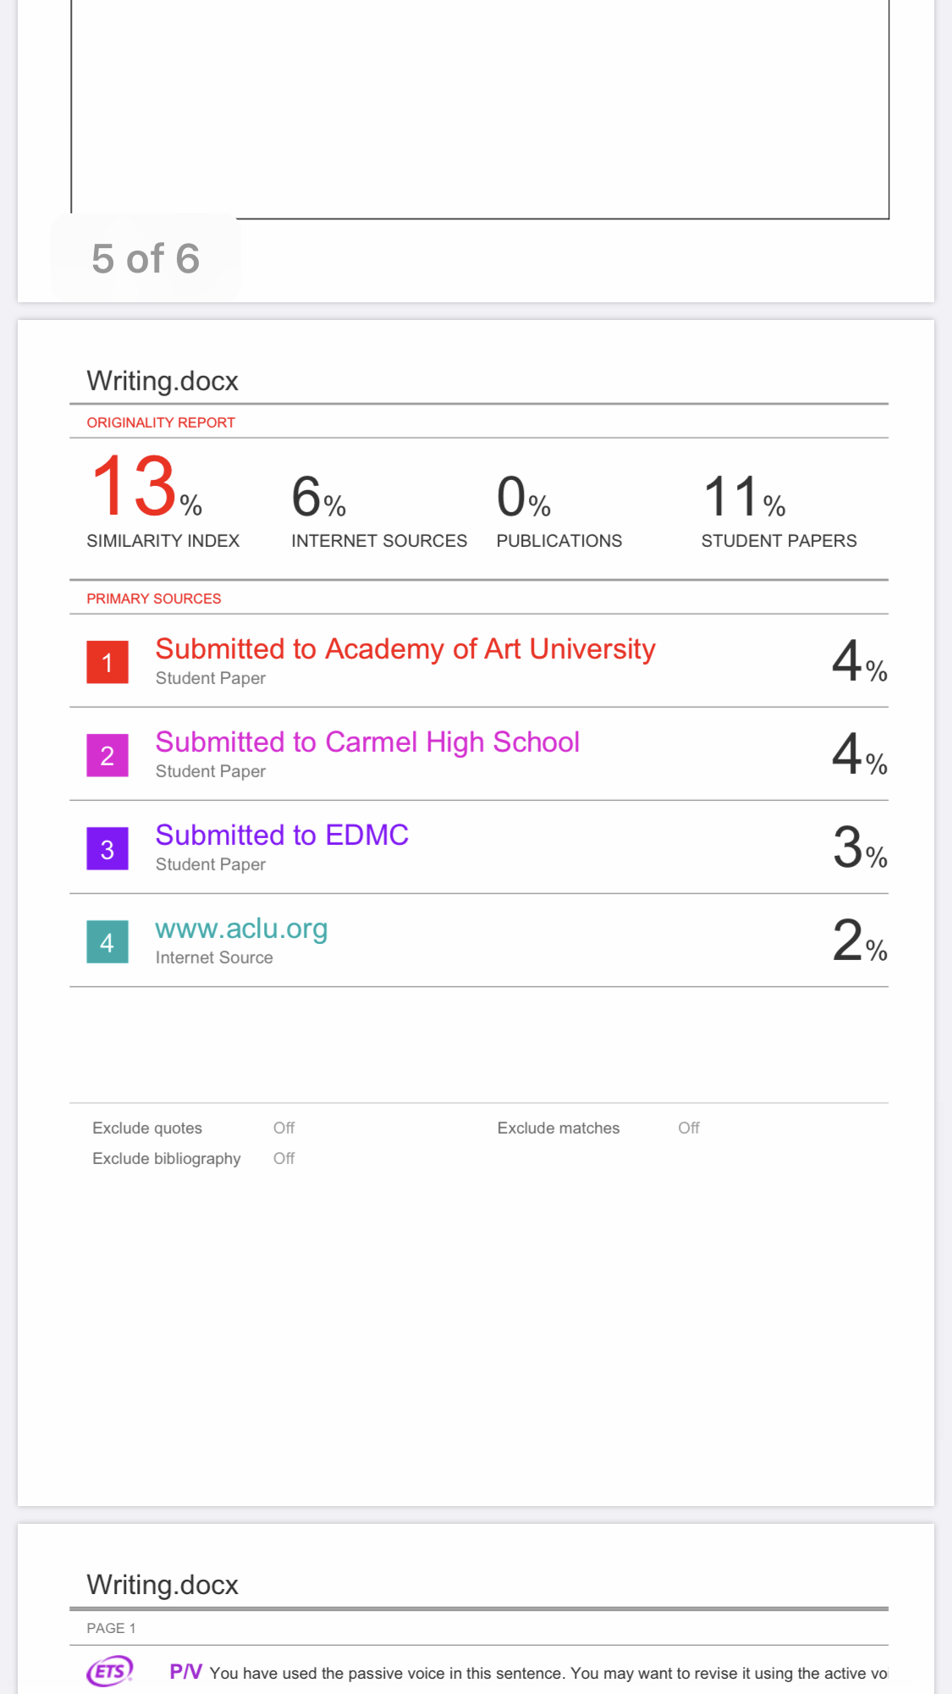The image size is (952, 1694).
Task: Open the www.aclu.org internet source
Action: [241, 929]
